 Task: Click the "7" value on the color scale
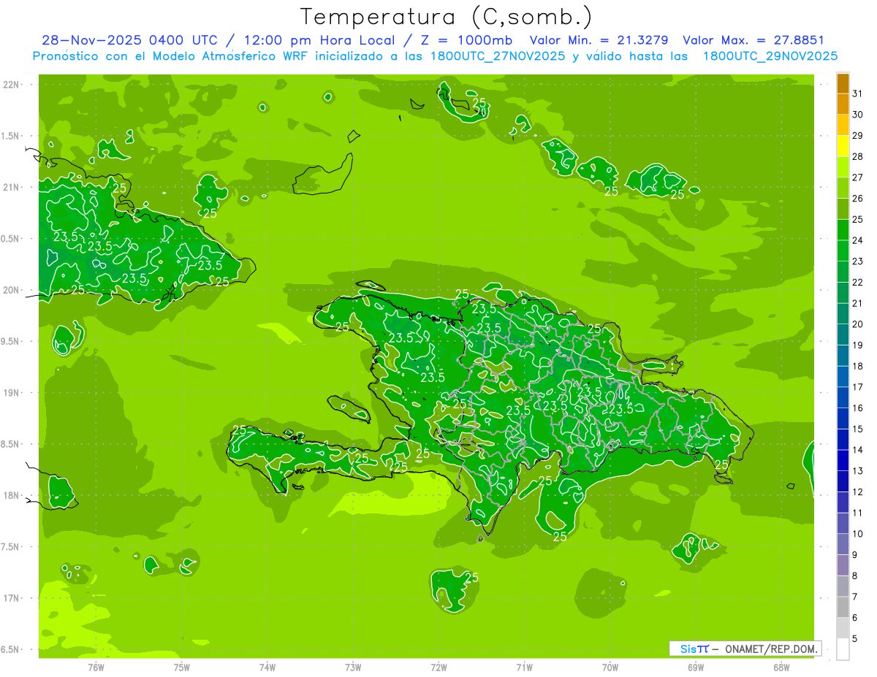tap(855, 597)
